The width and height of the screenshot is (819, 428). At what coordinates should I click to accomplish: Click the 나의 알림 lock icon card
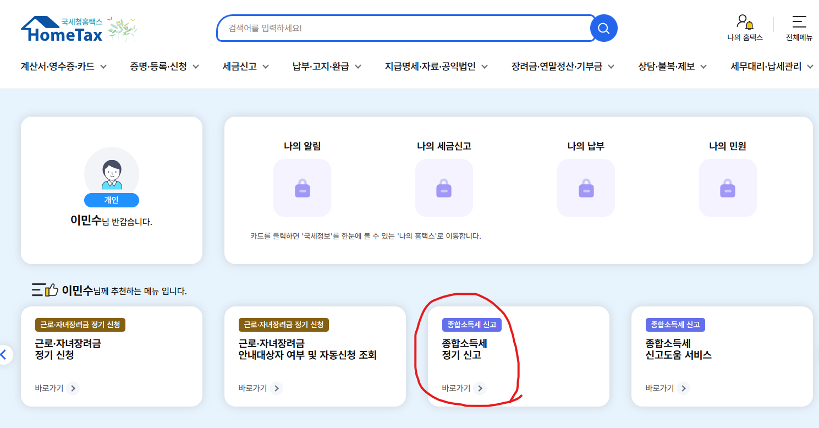[x=302, y=188]
